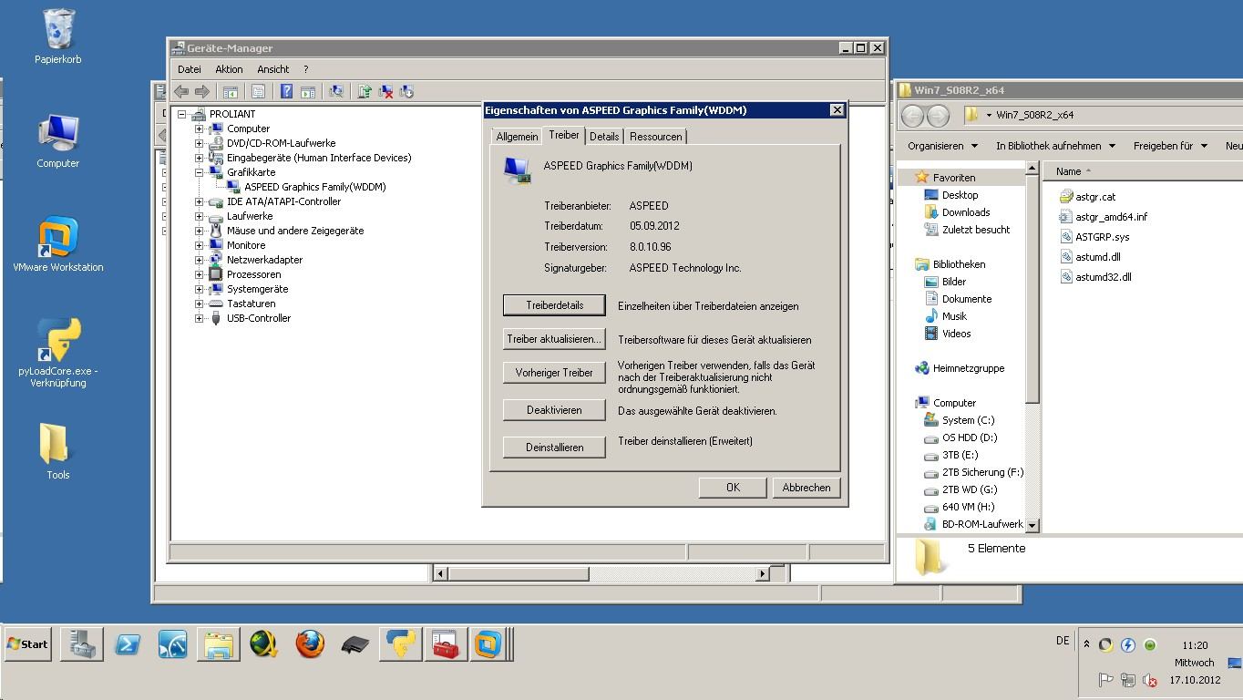The width and height of the screenshot is (1243, 700).
Task: Click 'Treiber aktualisieren...' button
Action: coord(554,339)
